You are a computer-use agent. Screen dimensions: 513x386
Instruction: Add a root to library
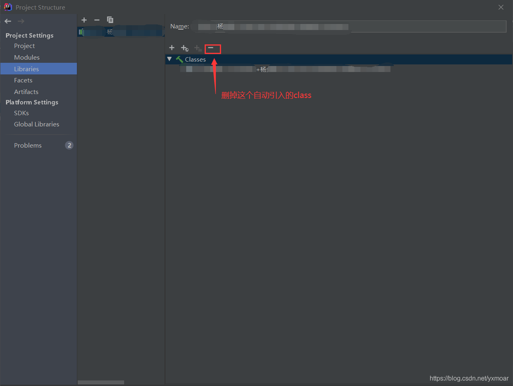(x=172, y=48)
